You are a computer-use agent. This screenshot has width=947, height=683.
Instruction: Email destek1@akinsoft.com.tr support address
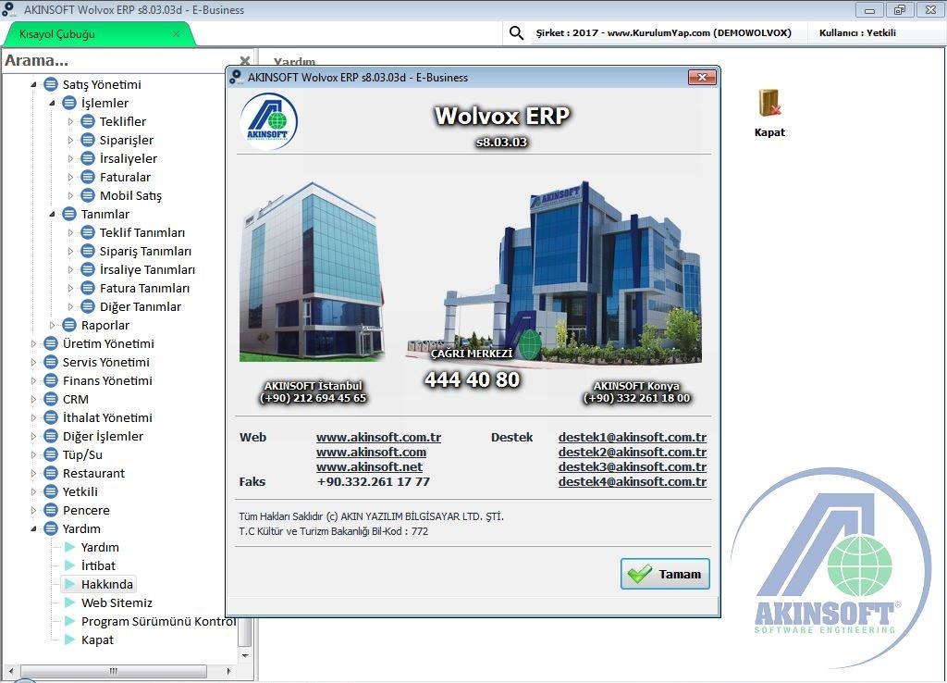tap(633, 437)
